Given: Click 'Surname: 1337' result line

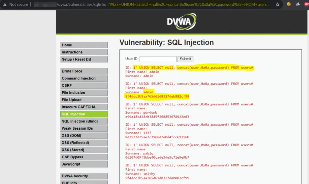Looking at the screenshot, I should 138,133.
